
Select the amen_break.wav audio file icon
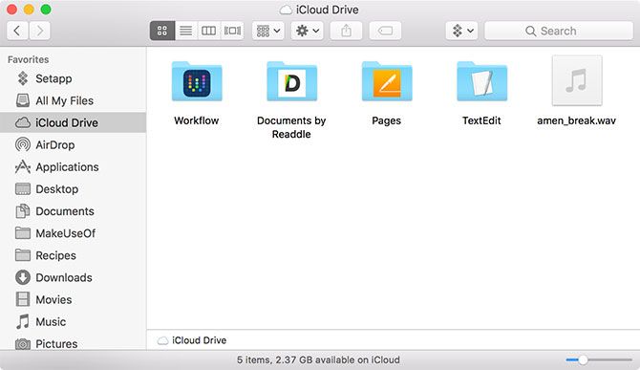click(x=577, y=81)
